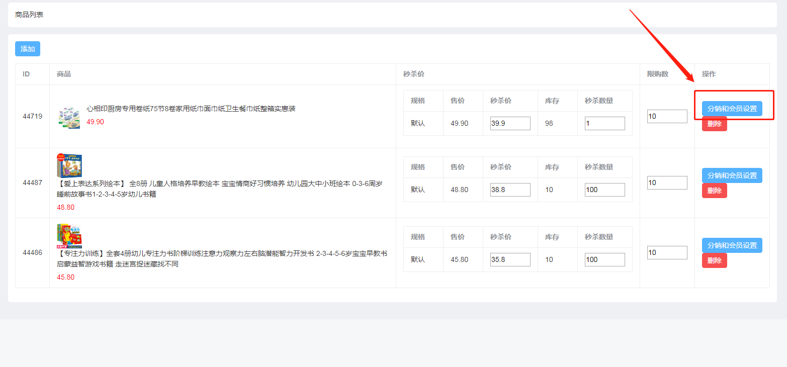Edit 秒杀数量 field for product 44486
This screenshot has height=367, width=787.
(604, 259)
